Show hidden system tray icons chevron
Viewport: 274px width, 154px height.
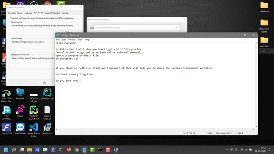pos(227,150)
